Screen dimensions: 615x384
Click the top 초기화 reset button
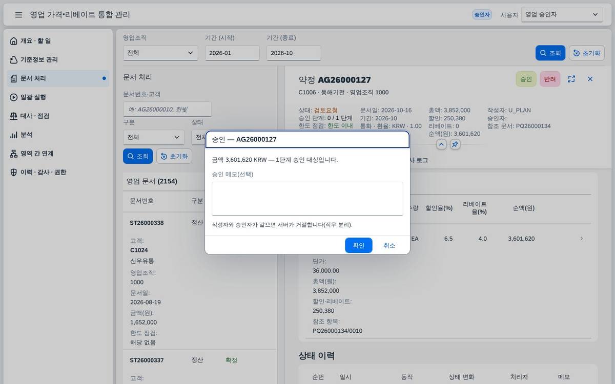tap(587, 53)
